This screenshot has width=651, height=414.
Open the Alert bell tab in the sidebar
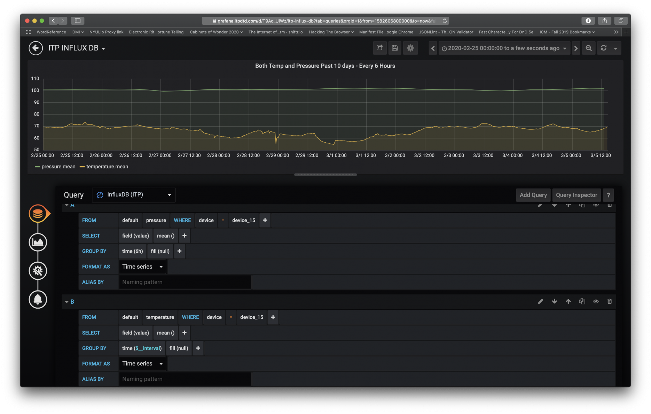38,299
